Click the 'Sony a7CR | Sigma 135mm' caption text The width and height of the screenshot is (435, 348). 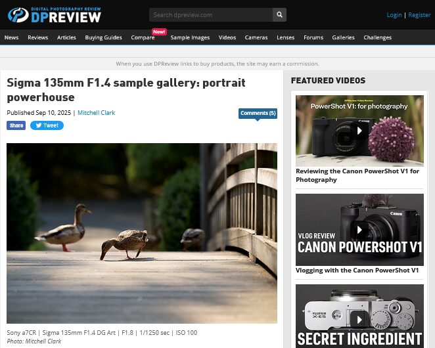tap(102, 332)
